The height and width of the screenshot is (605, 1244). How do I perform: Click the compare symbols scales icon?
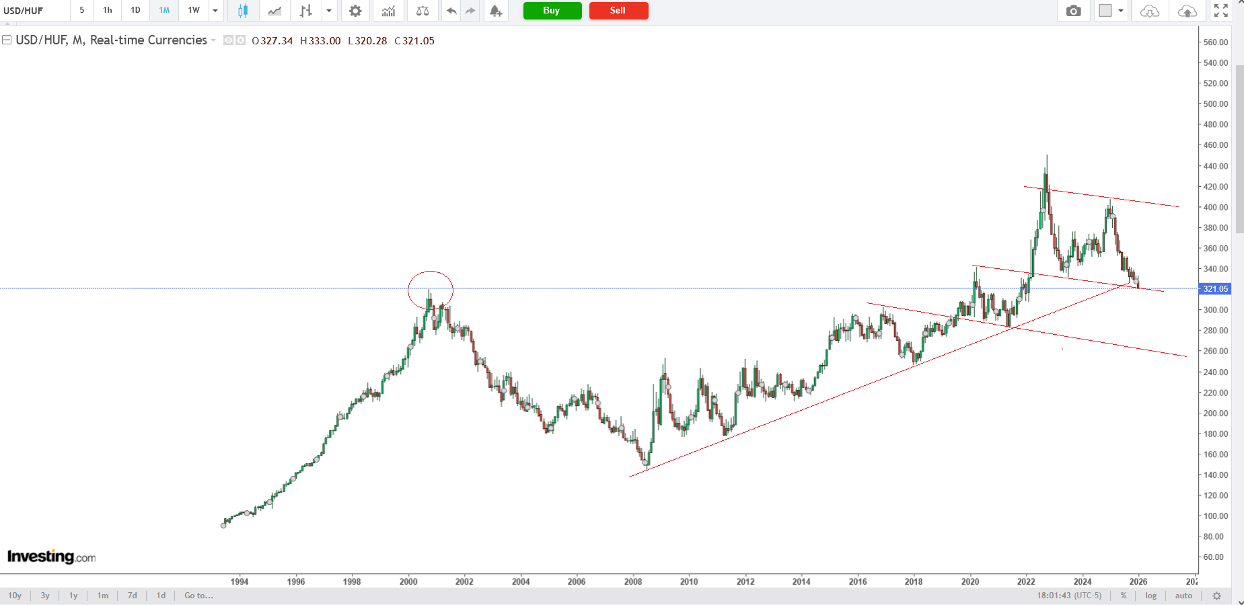423,11
